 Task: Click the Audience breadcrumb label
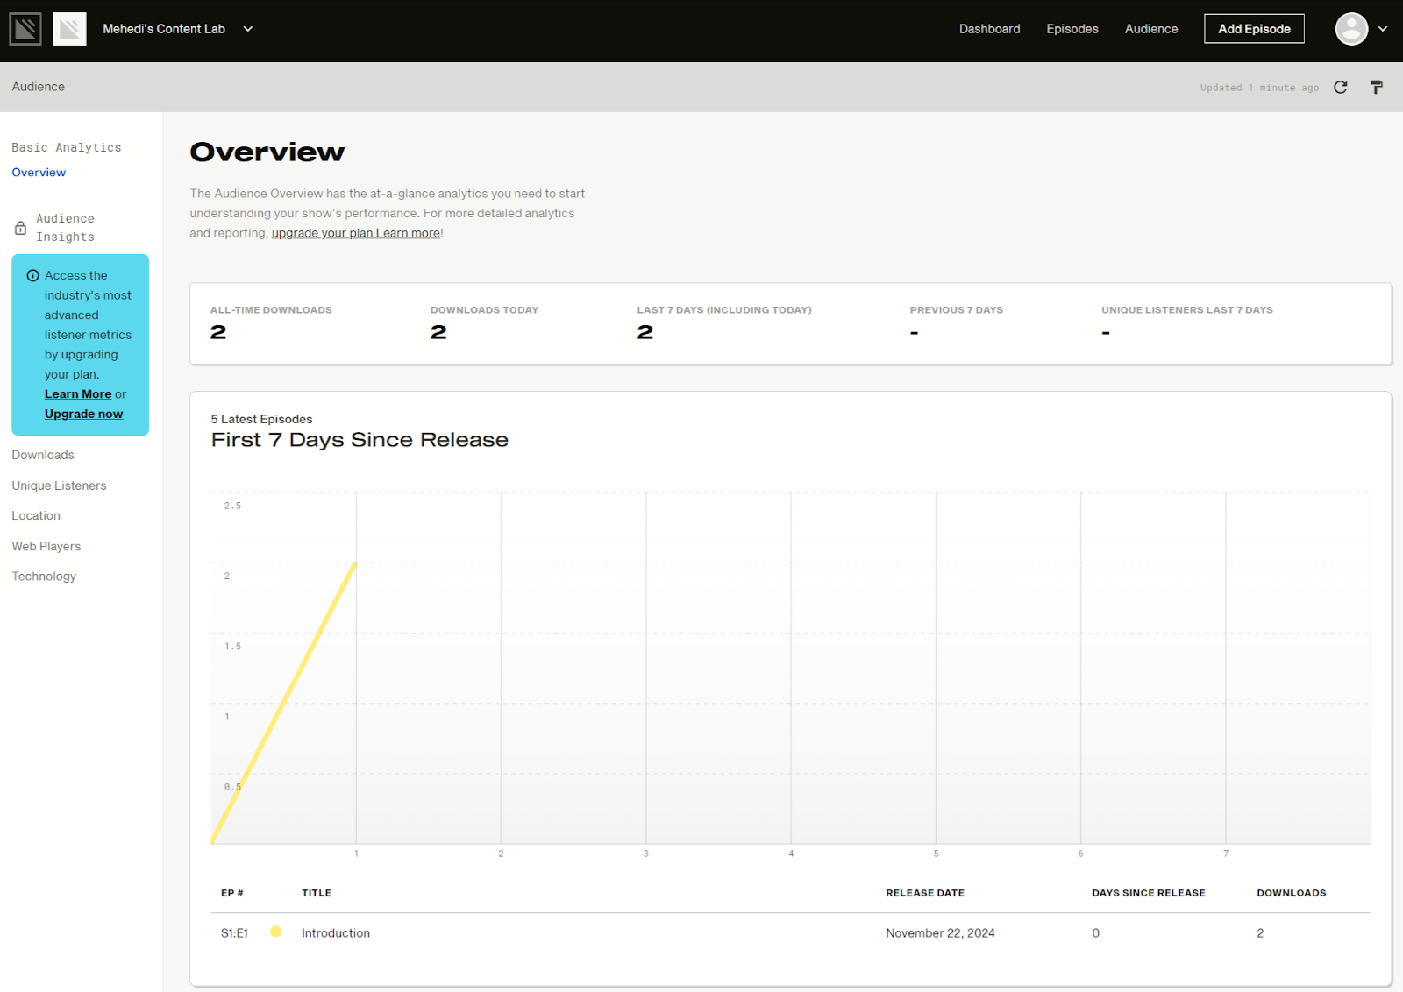(39, 87)
